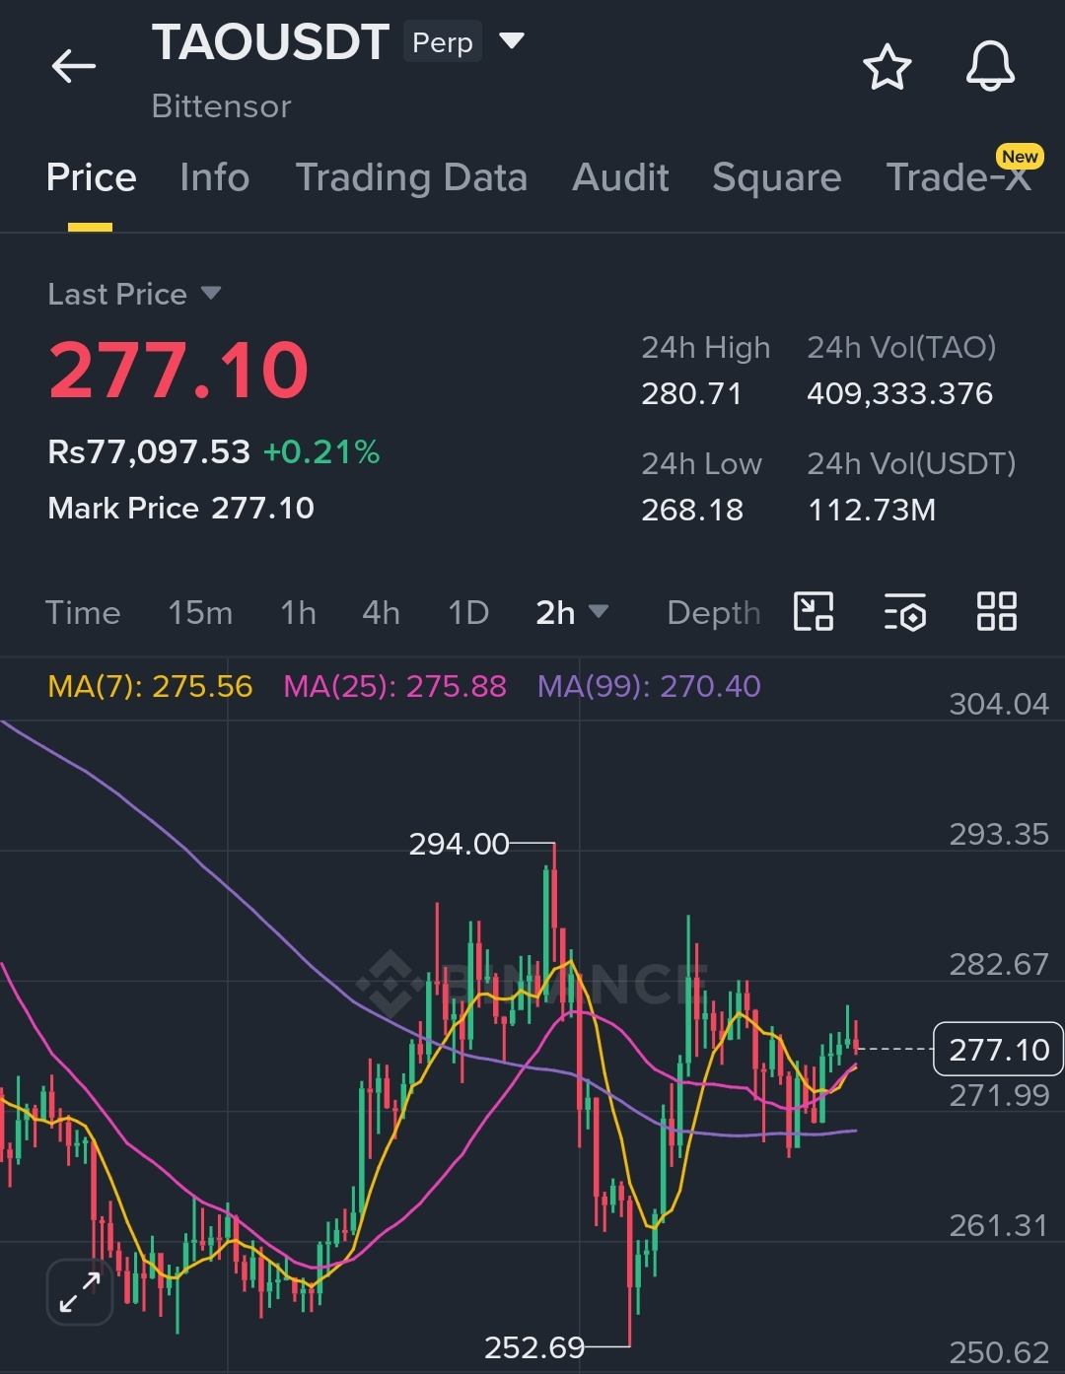Expand chart to fullscreen
The width and height of the screenshot is (1065, 1374).
pyautogui.click(x=80, y=1291)
